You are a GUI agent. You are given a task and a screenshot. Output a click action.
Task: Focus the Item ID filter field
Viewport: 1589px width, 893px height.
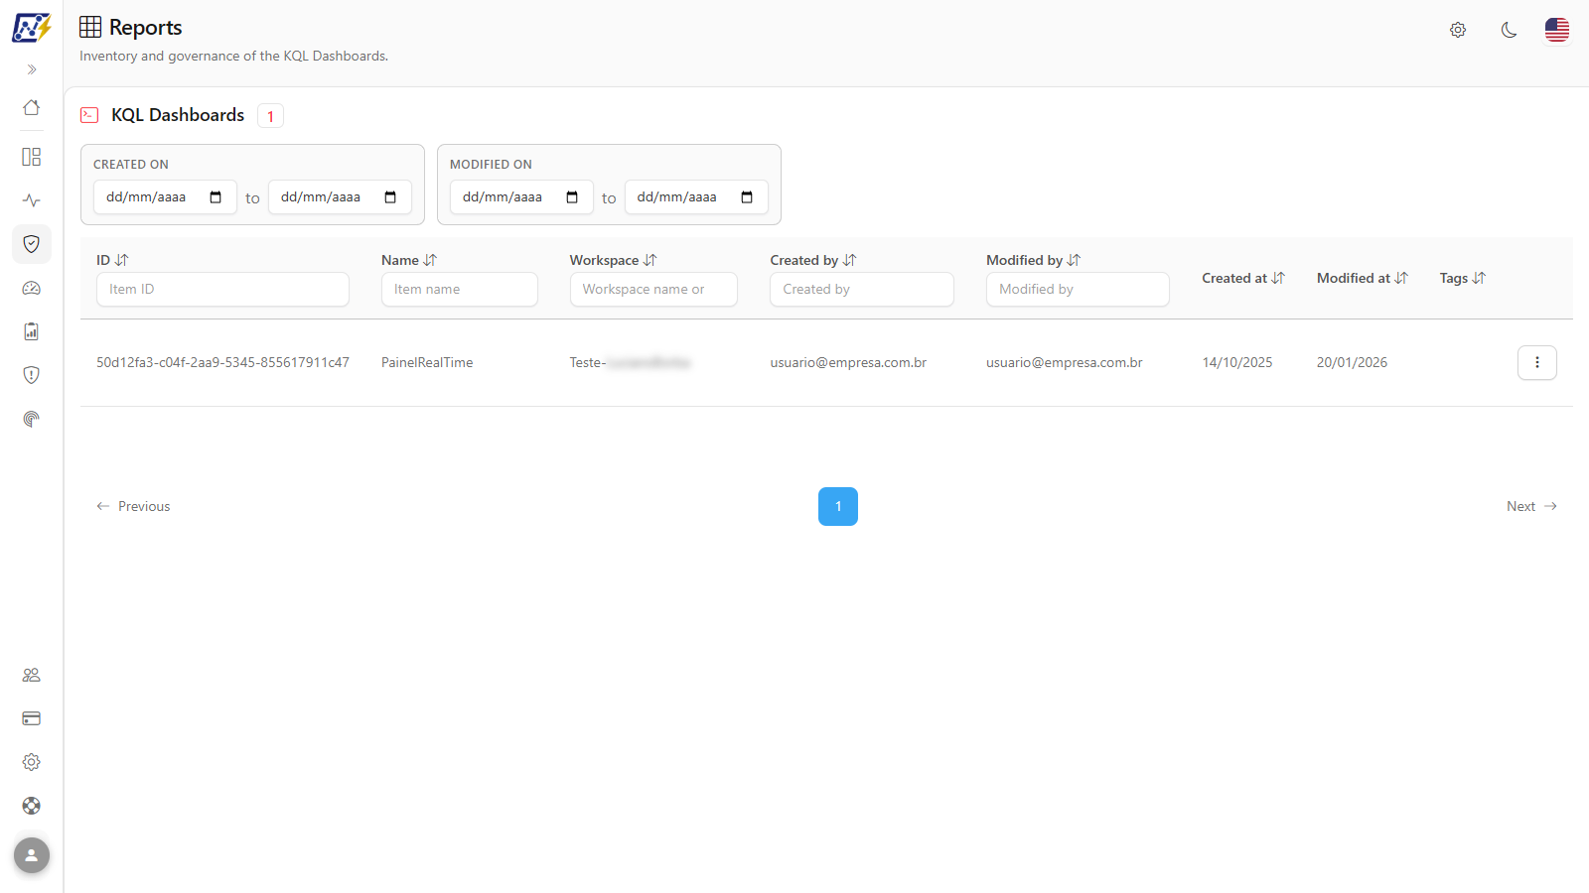(x=222, y=290)
